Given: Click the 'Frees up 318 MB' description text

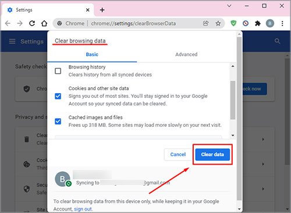Looking at the screenshot, I should 145,125.
